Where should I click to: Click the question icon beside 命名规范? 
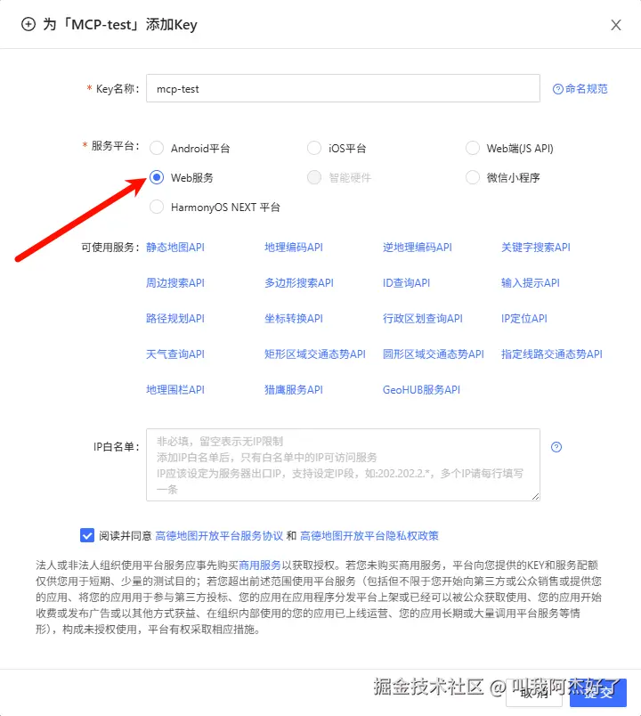point(557,89)
